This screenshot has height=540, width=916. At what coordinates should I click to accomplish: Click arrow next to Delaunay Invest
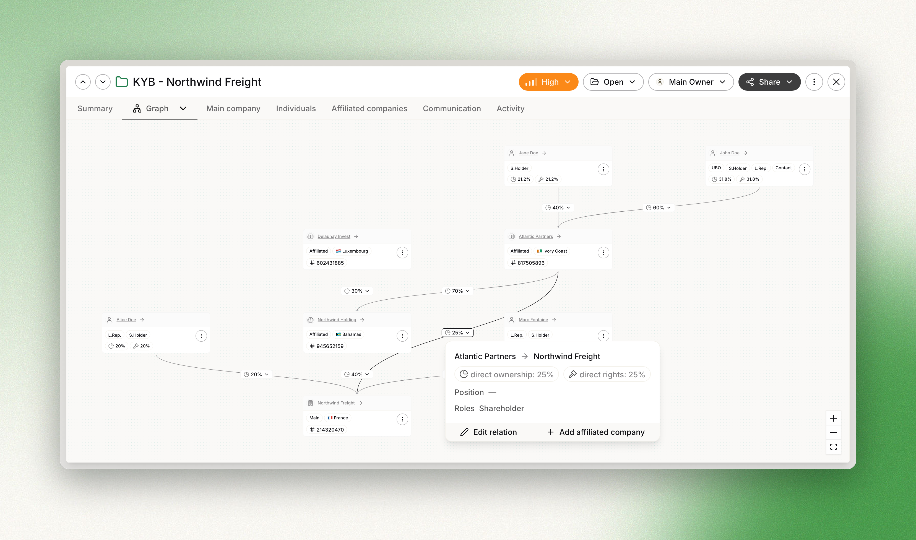click(356, 237)
